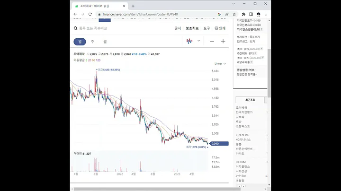
Task: Open 조아제약 in recent list
Action: click(242, 108)
